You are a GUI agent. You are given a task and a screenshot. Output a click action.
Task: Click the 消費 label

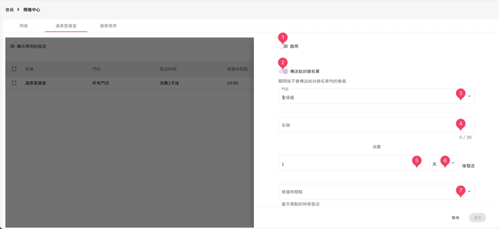(376, 147)
